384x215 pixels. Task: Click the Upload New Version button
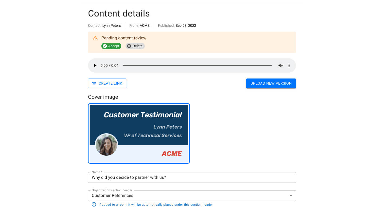tap(271, 83)
